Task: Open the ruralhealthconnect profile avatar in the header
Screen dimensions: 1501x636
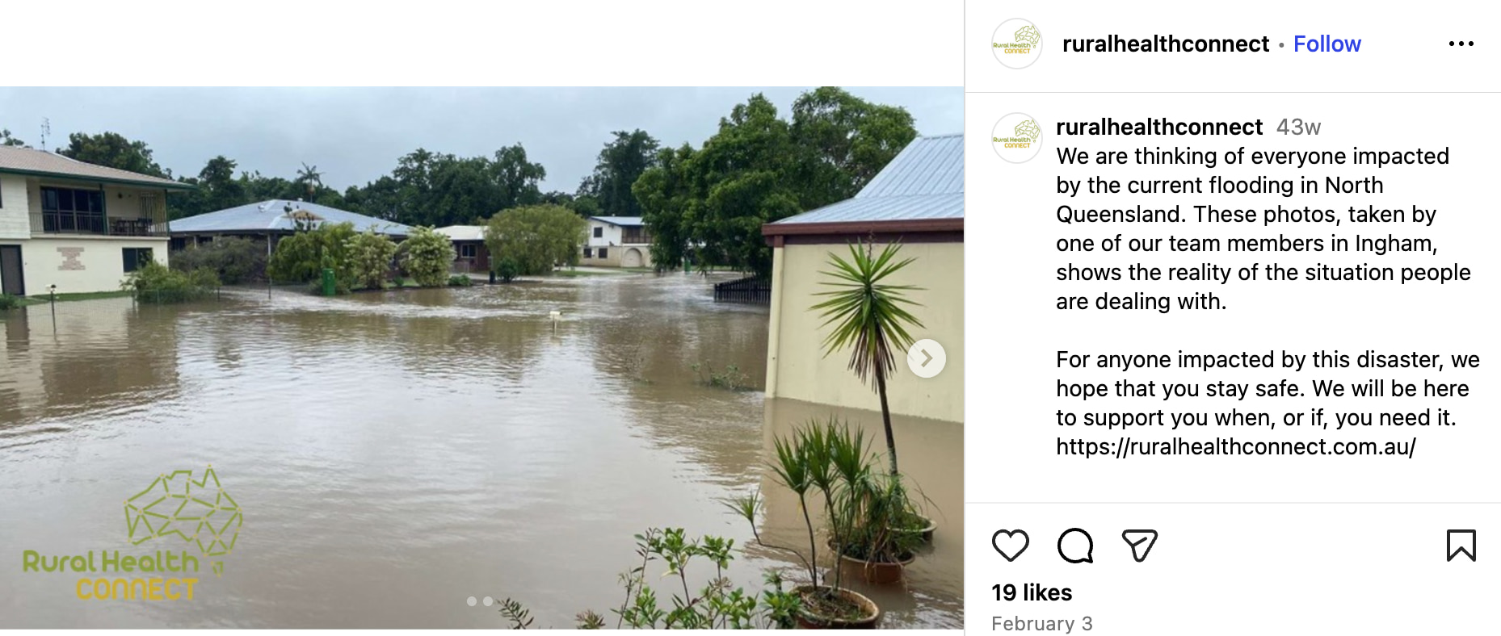Action: tap(1016, 44)
